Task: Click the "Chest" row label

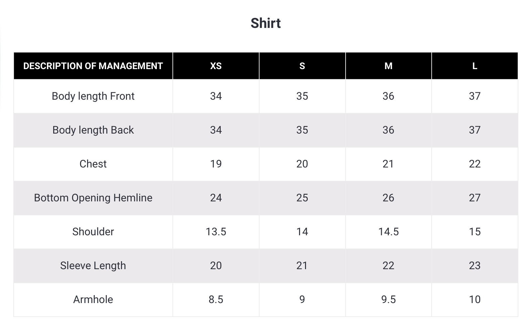Action: (93, 164)
